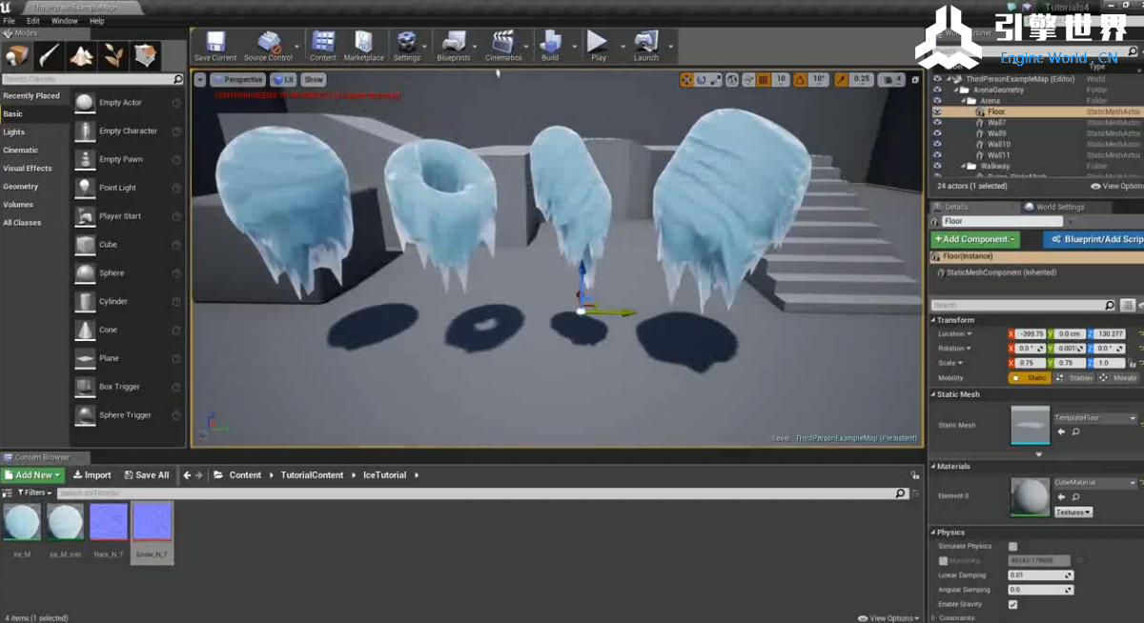This screenshot has width=1144, height=623.
Task: Expand the Add Component dropdown
Action: point(975,239)
